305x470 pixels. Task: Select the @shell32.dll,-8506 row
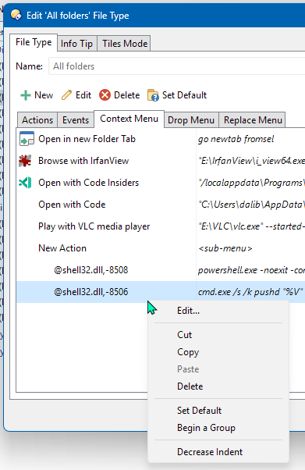pos(161,292)
